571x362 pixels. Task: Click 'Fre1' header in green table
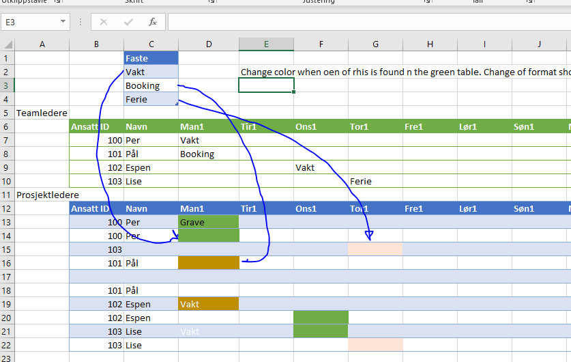430,126
